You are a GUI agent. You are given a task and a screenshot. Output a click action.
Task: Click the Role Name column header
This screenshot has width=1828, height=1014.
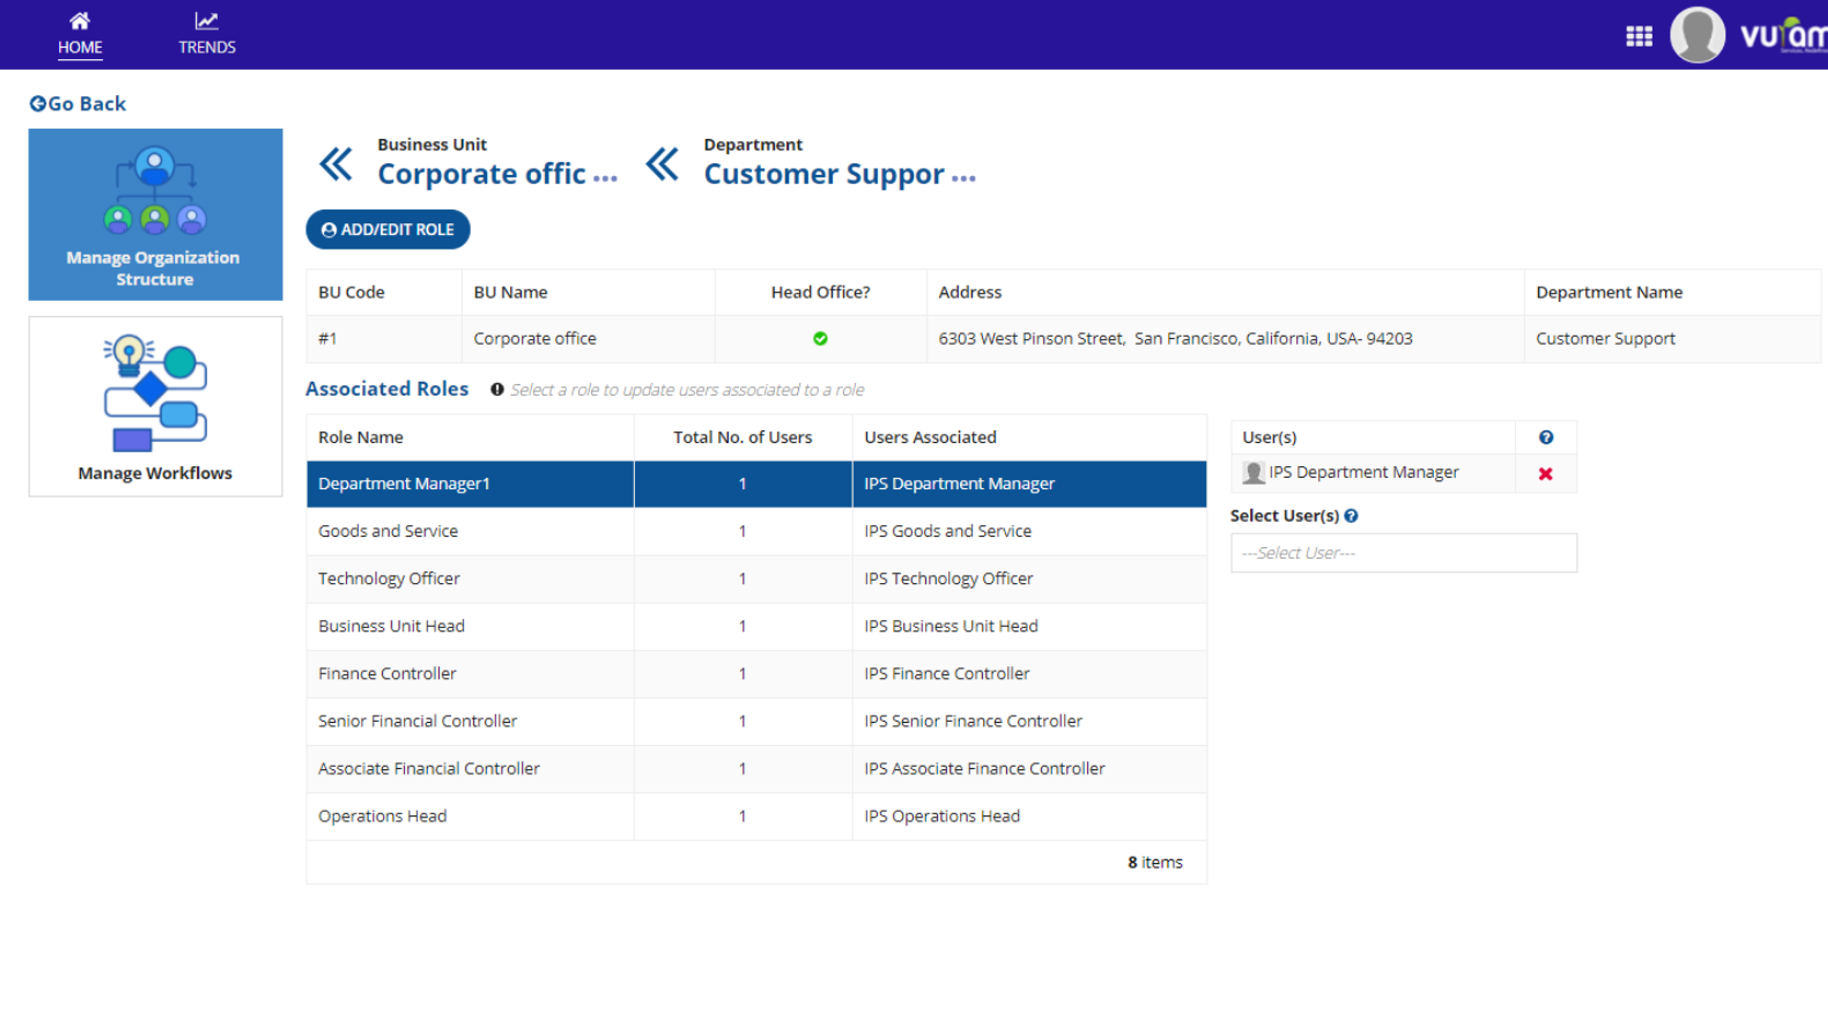(x=360, y=437)
